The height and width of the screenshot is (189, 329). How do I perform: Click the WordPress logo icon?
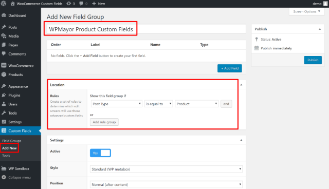coord(4,4)
